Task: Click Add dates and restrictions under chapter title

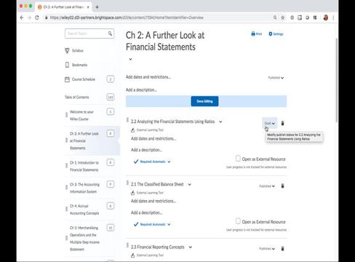Action: click(x=148, y=77)
